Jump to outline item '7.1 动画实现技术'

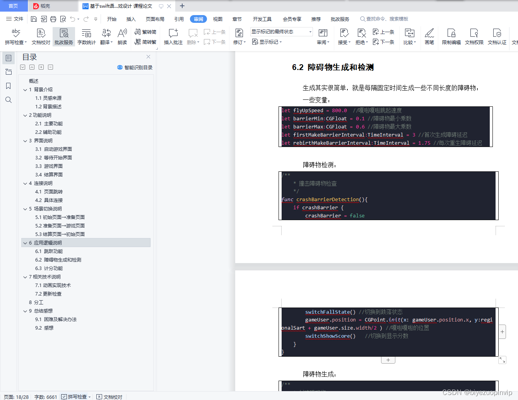(x=53, y=285)
